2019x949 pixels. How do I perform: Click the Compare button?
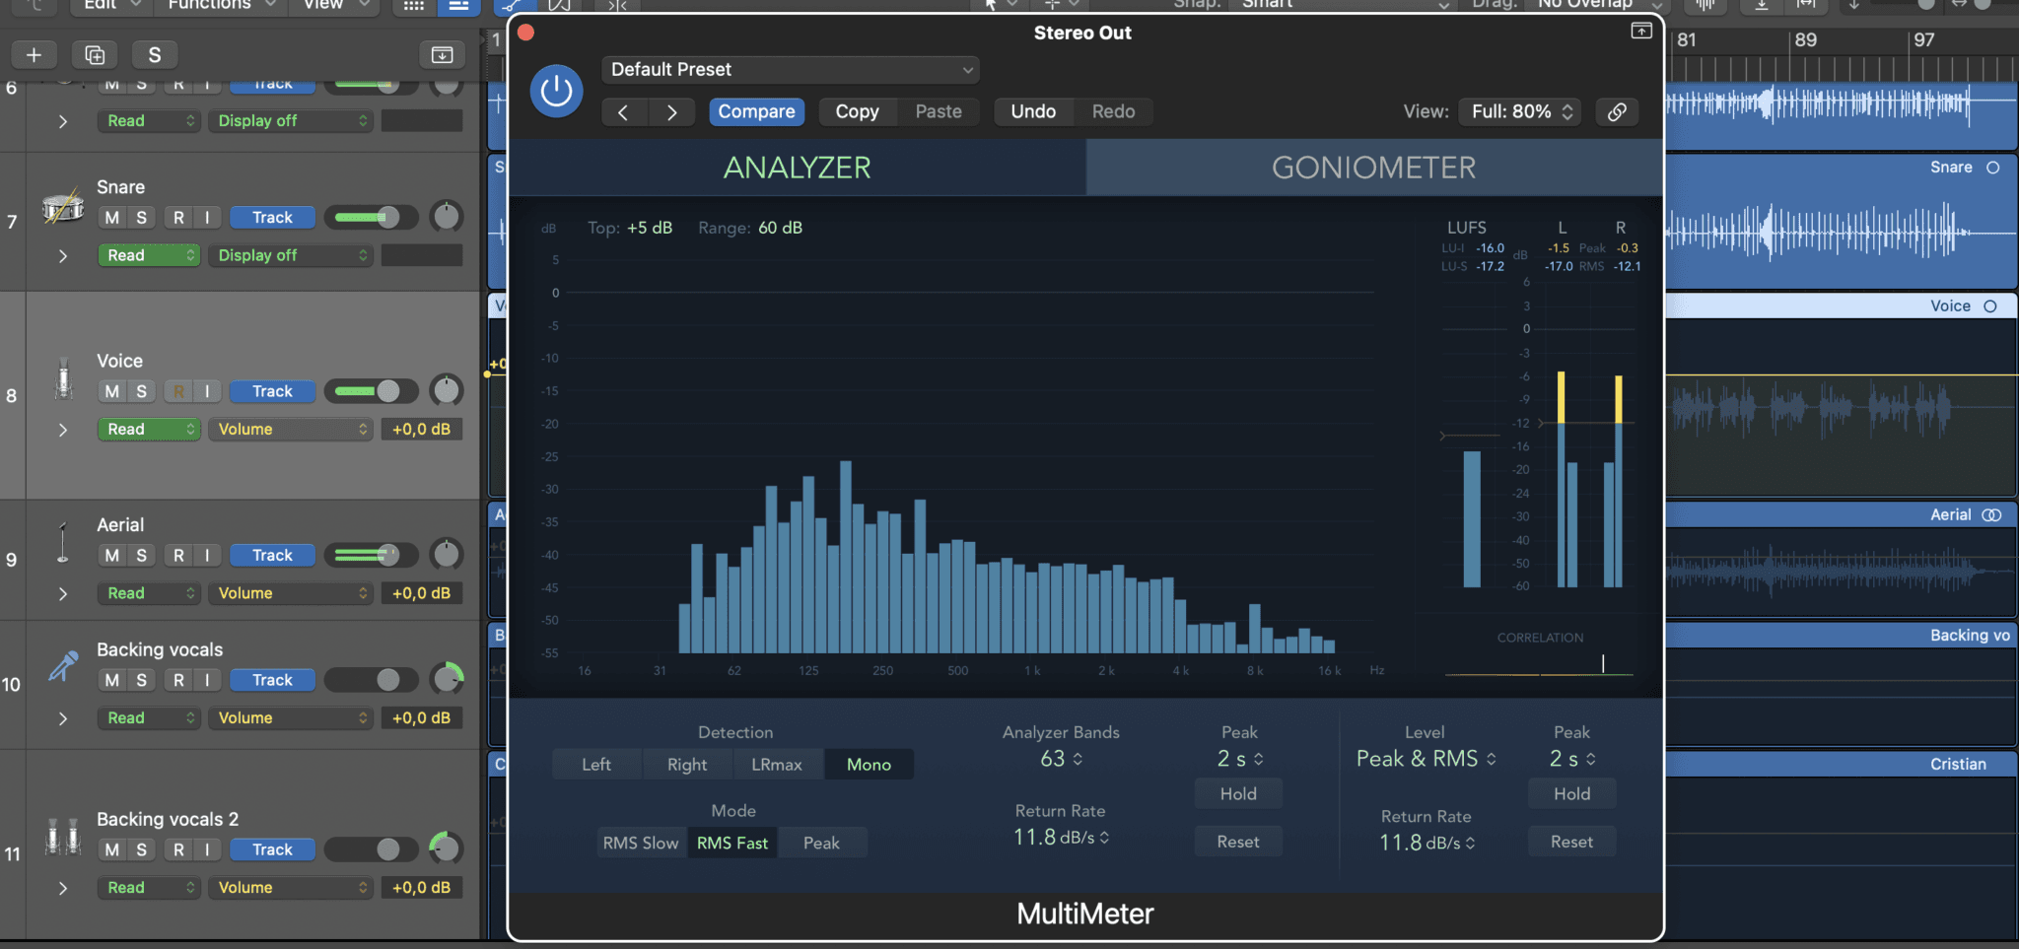pyautogui.click(x=756, y=111)
